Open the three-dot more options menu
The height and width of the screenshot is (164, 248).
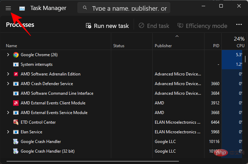point(239,24)
